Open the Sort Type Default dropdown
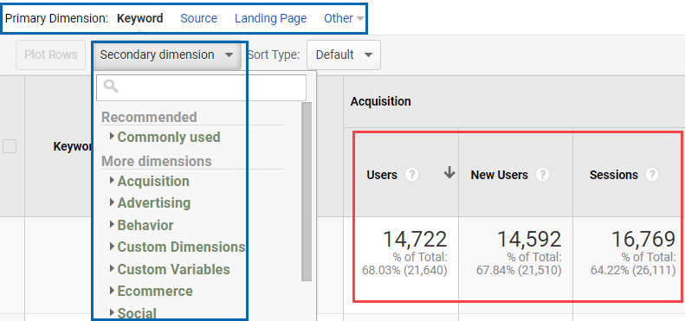 tap(344, 55)
